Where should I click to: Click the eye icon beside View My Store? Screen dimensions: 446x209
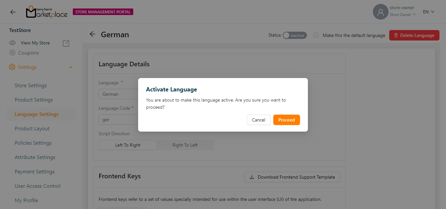(x=12, y=43)
